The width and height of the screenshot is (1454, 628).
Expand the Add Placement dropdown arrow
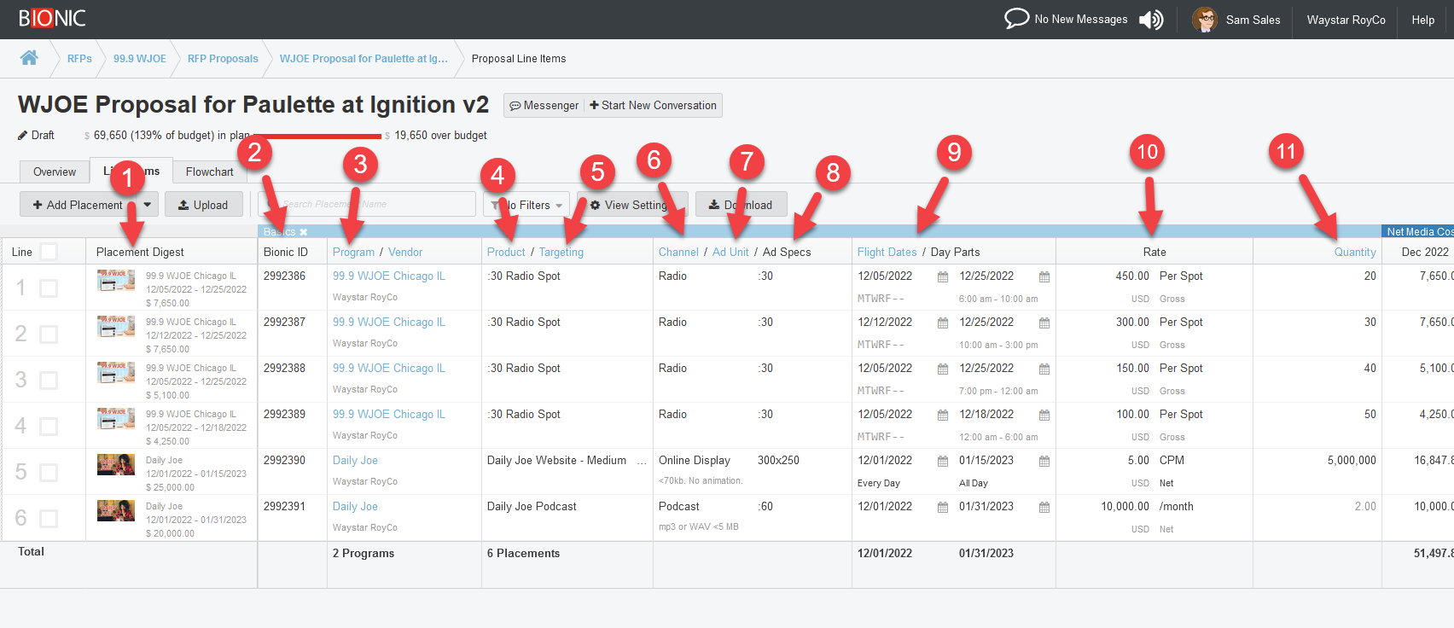[x=147, y=205]
